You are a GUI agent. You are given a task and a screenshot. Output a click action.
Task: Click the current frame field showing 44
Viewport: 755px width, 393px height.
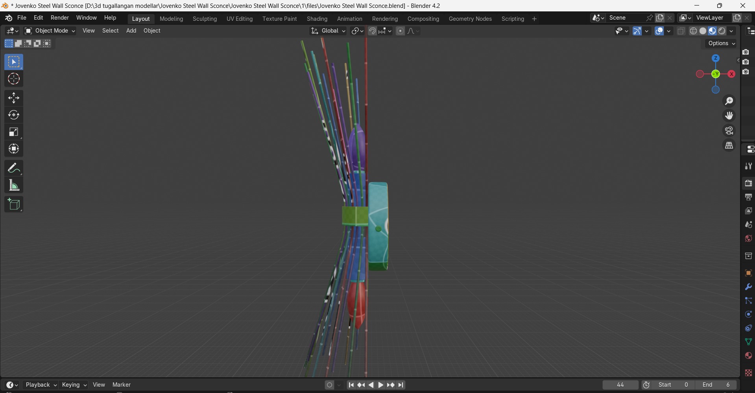620,385
